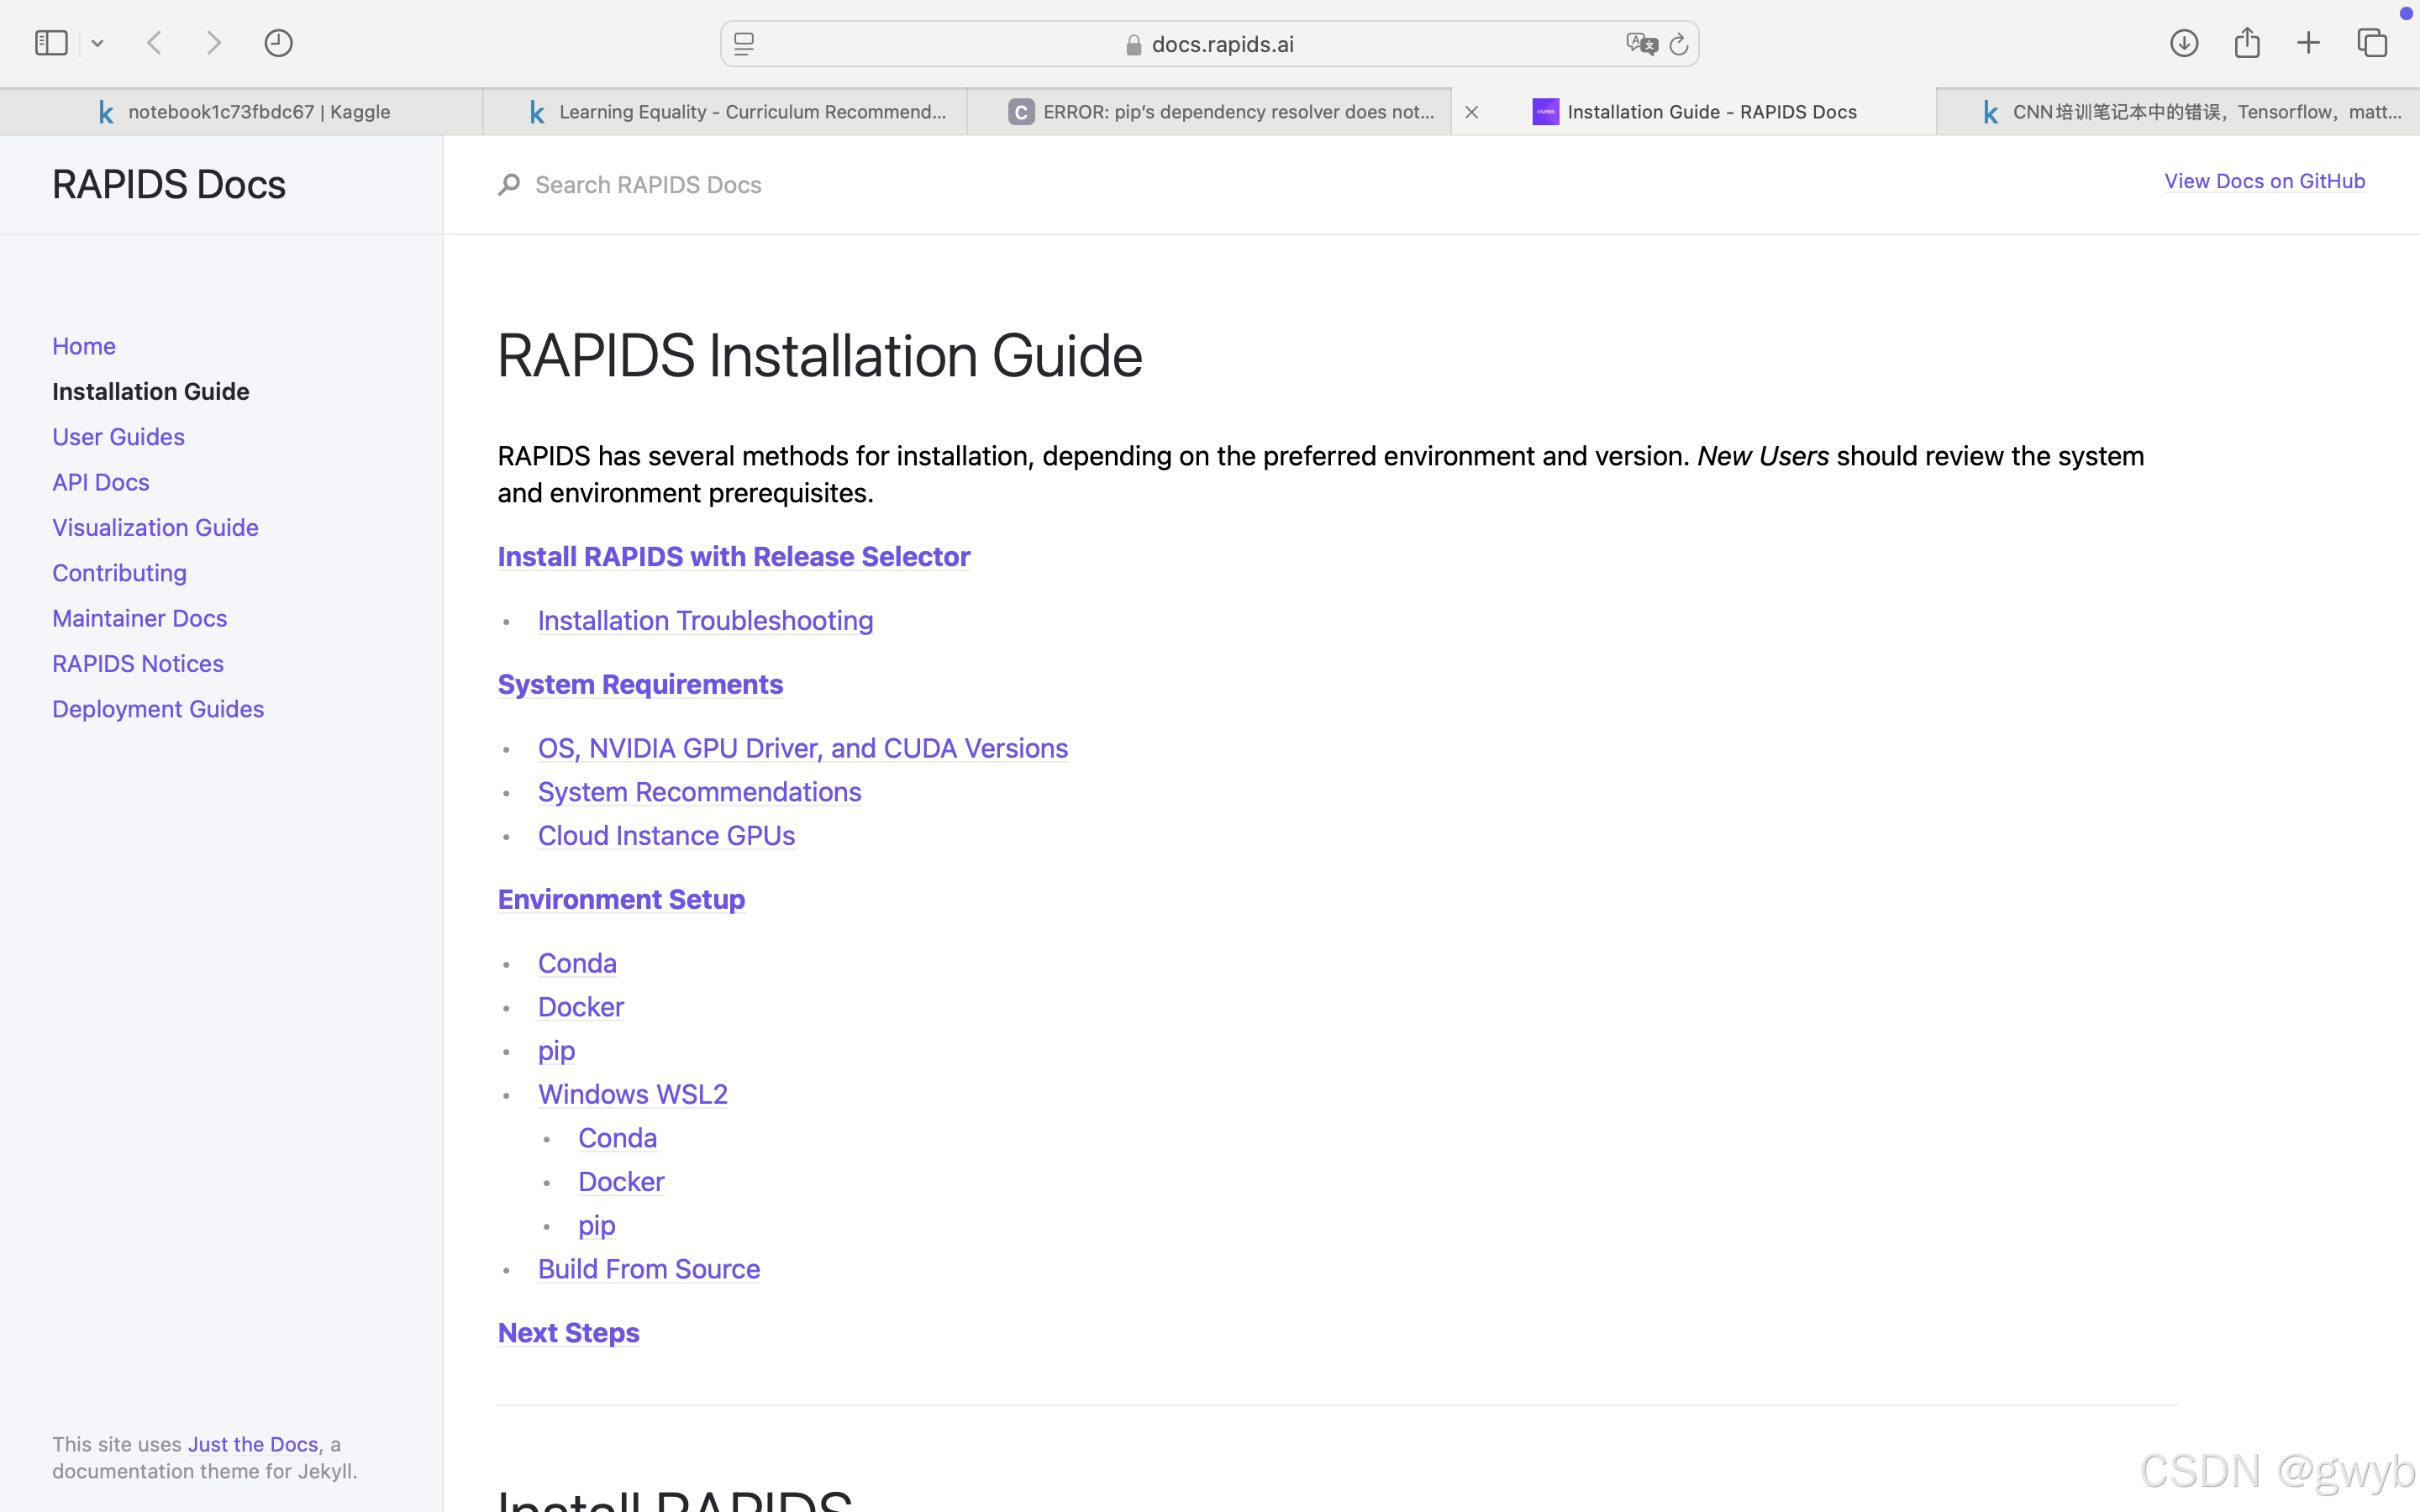The width and height of the screenshot is (2420, 1512).
Task: Close the pip dependency resolver error tab
Action: point(1471,112)
